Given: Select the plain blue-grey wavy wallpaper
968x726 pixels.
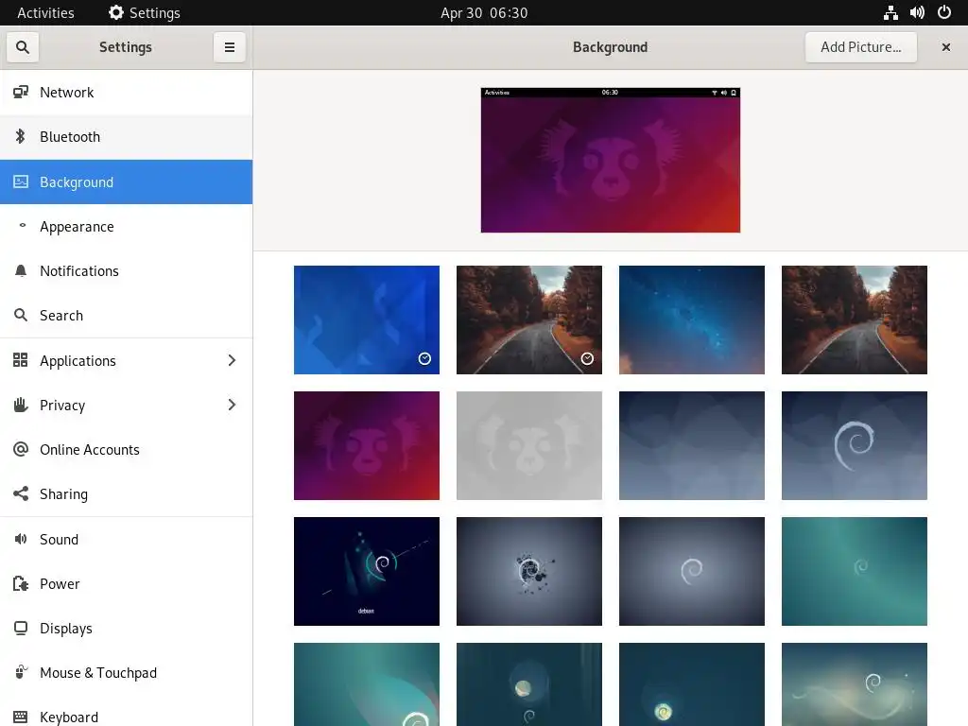Looking at the screenshot, I should pyautogui.click(x=691, y=446).
